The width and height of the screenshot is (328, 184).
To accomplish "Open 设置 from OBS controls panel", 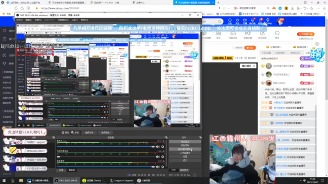I will 185,157.
